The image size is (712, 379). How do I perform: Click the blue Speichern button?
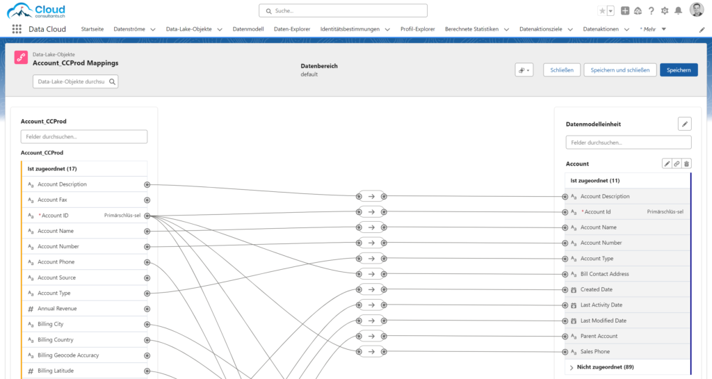click(x=679, y=70)
